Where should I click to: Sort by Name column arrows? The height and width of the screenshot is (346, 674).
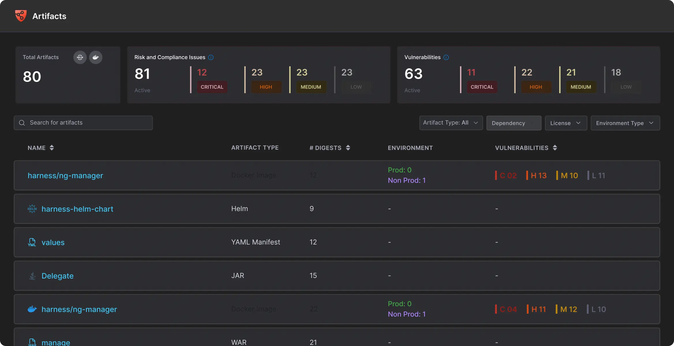pyautogui.click(x=52, y=148)
